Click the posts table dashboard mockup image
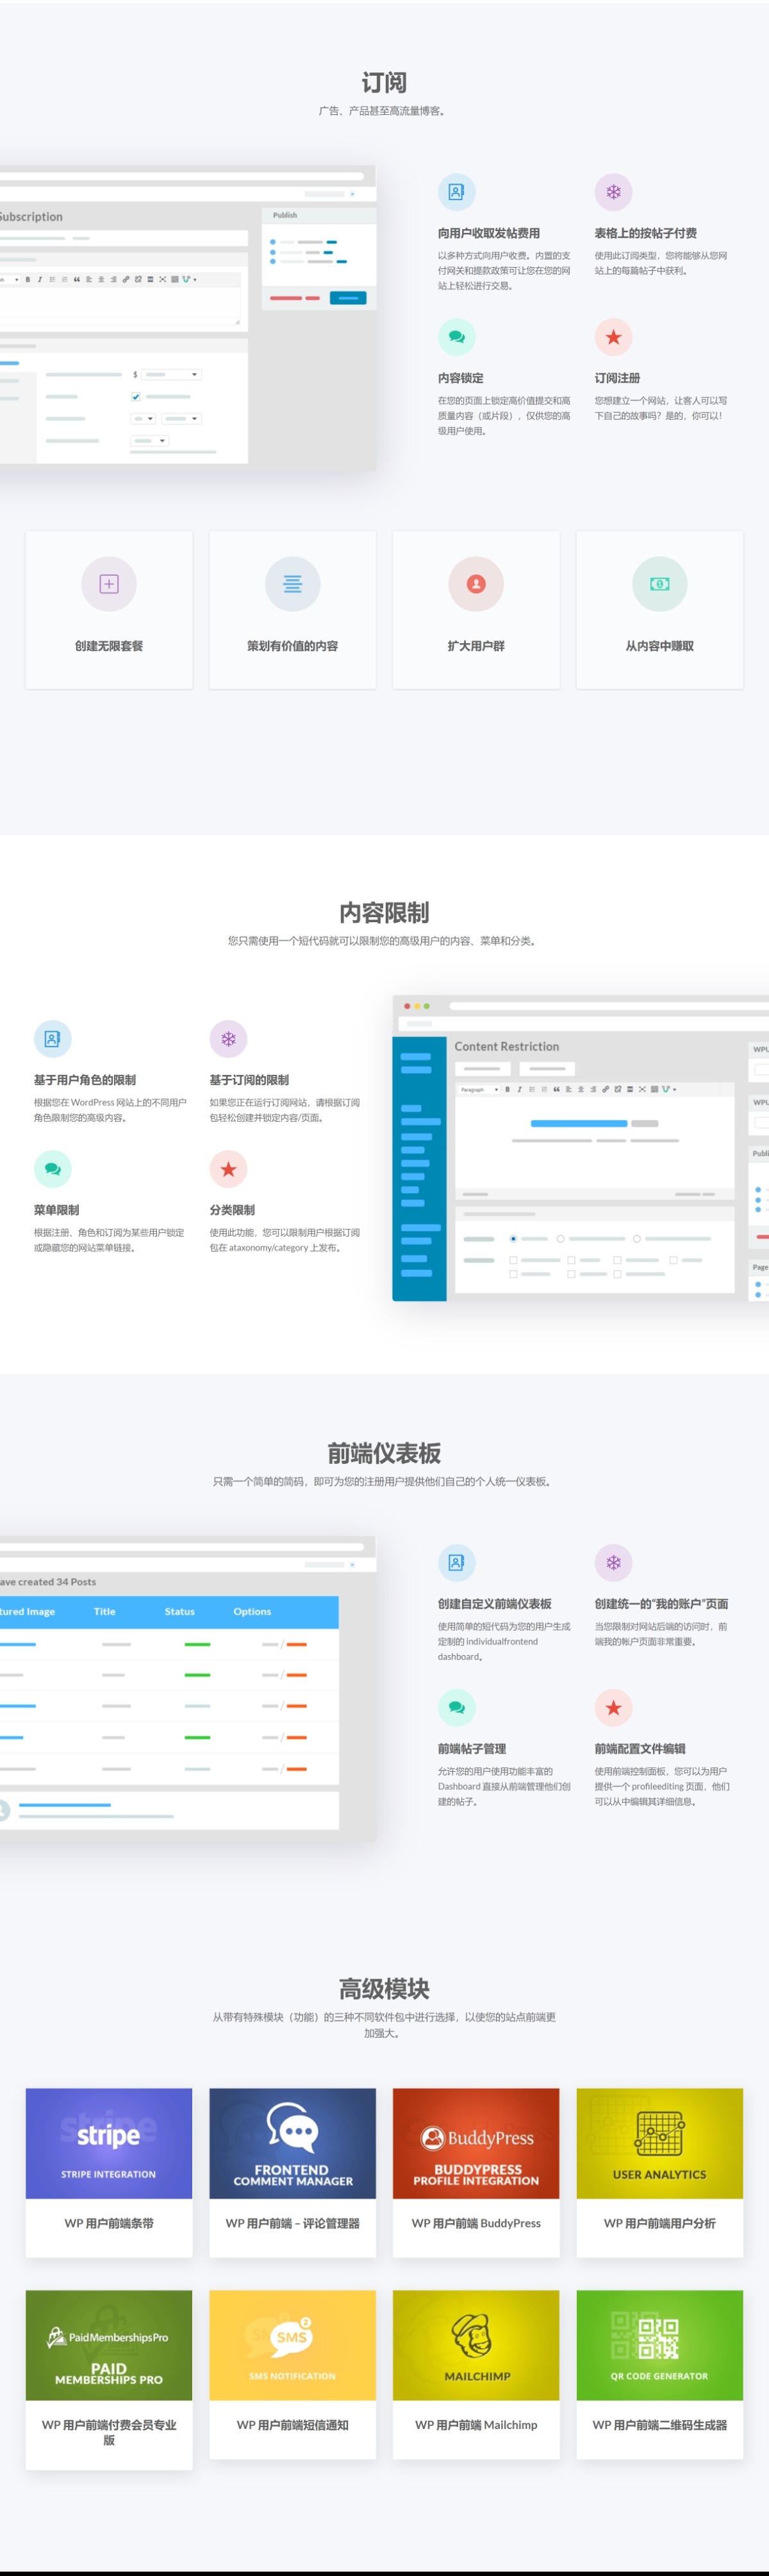The width and height of the screenshot is (769, 2576). 188,1689
